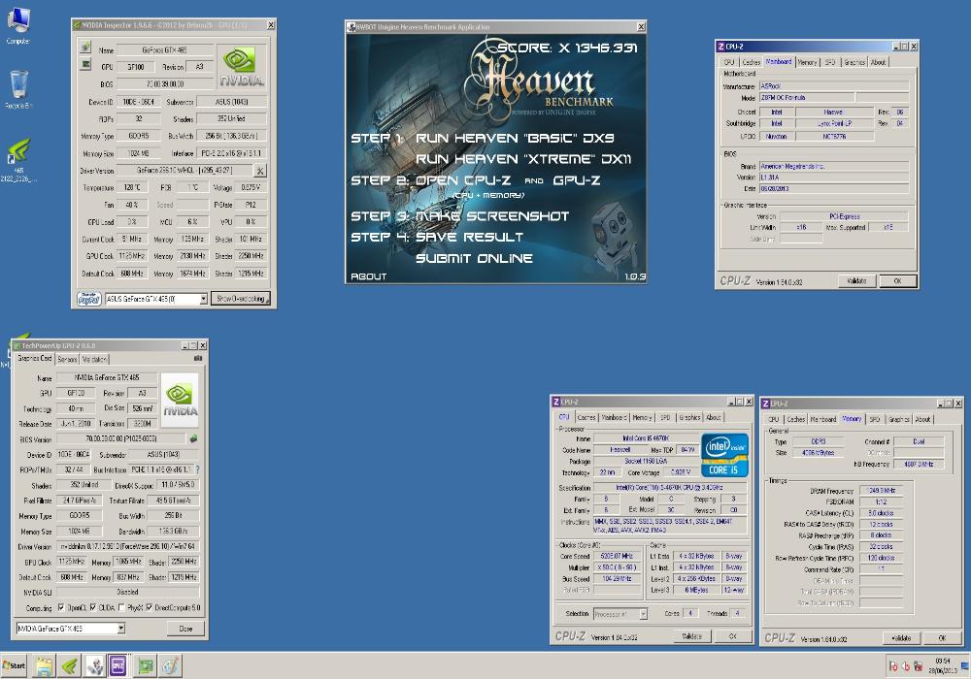971x679 pixels.
Task: Open Caches tab in bottom-left CPU-Z window
Action: [x=586, y=417]
